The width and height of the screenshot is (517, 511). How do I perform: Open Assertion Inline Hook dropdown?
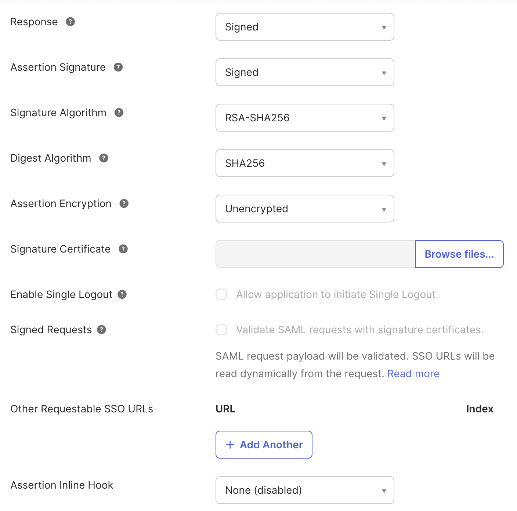tap(305, 490)
